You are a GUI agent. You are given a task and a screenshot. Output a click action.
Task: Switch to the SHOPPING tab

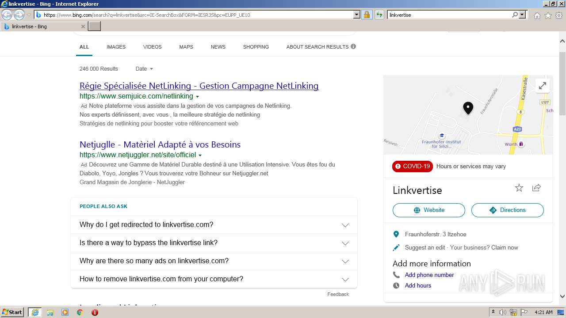point(256,47)
